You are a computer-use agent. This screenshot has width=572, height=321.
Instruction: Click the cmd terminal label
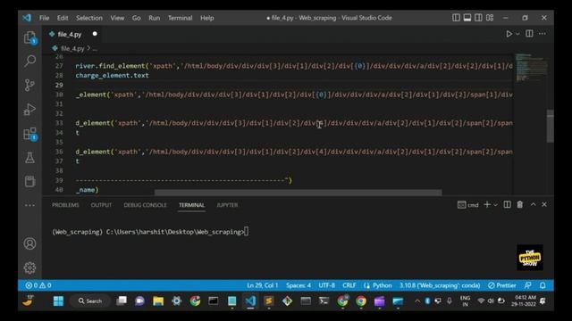coord(468,205)
